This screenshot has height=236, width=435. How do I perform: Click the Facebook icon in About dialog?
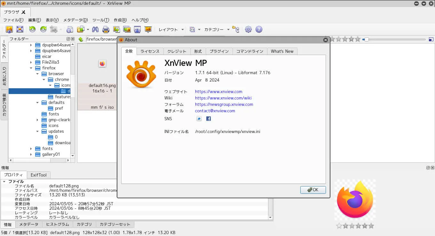coord(209,119)
